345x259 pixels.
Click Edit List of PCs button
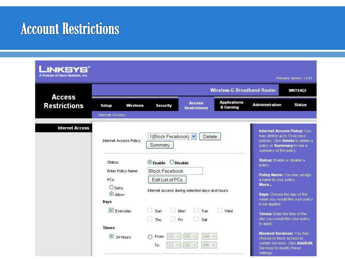point(167,180)
